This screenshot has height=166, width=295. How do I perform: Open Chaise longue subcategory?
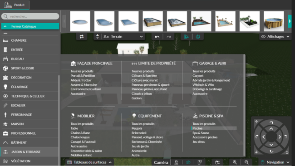coord(80,137)
